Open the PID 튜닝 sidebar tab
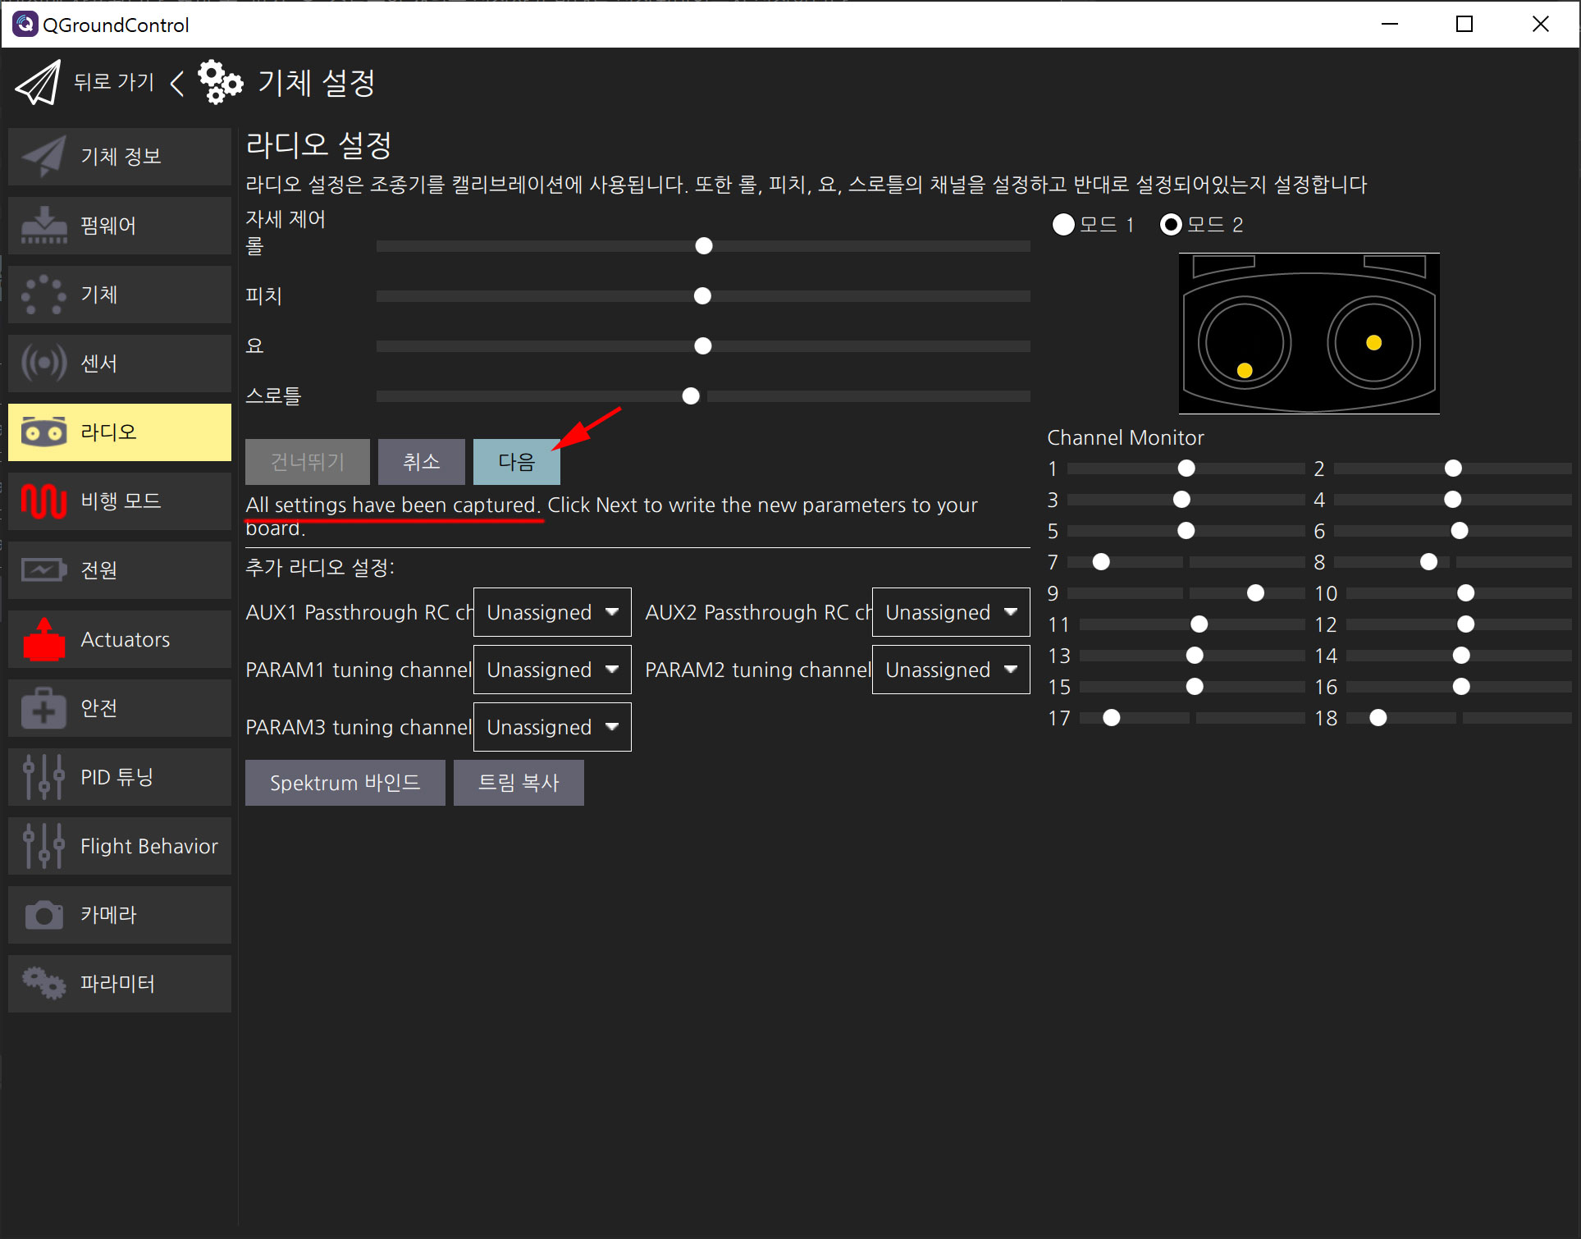Screen dimensions: 1581x1239 [120, 777]
